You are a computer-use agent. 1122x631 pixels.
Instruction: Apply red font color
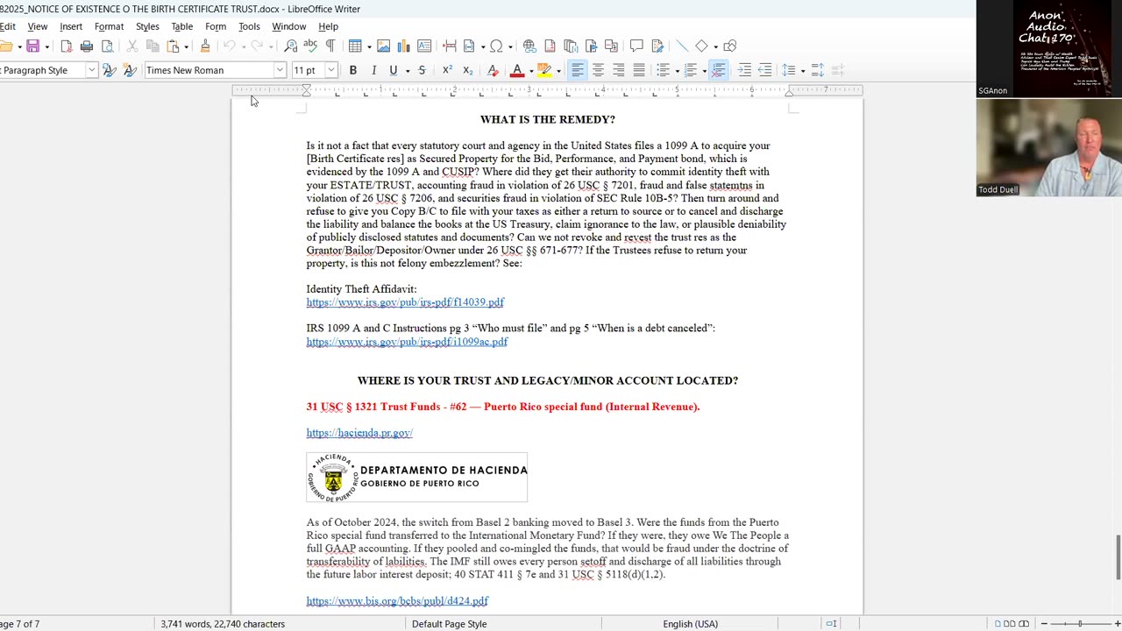[517, 70]
